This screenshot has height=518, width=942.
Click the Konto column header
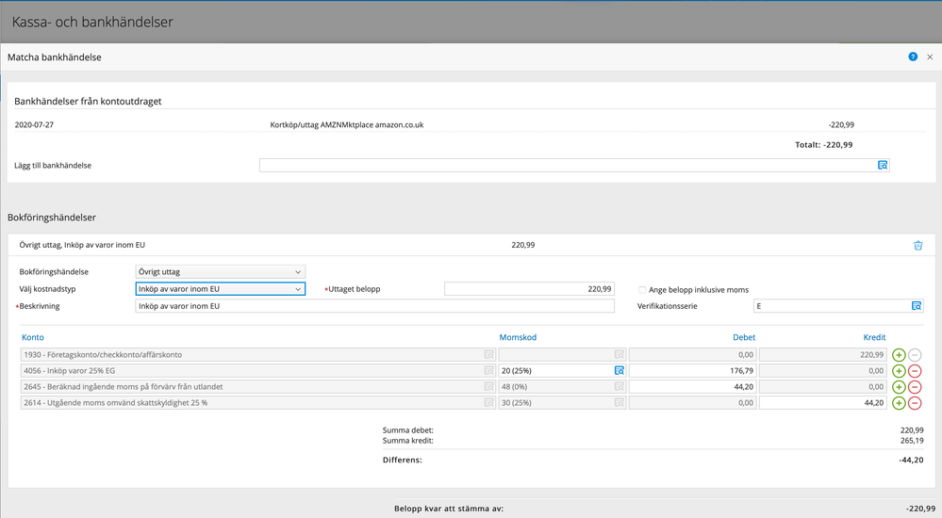[33, 337]
